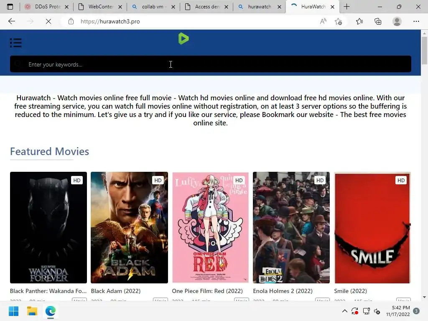Click the search magnifier icon in keywords box
This screenshot has height=321, width=428.
pyautogui.click(x=18, y=64)
